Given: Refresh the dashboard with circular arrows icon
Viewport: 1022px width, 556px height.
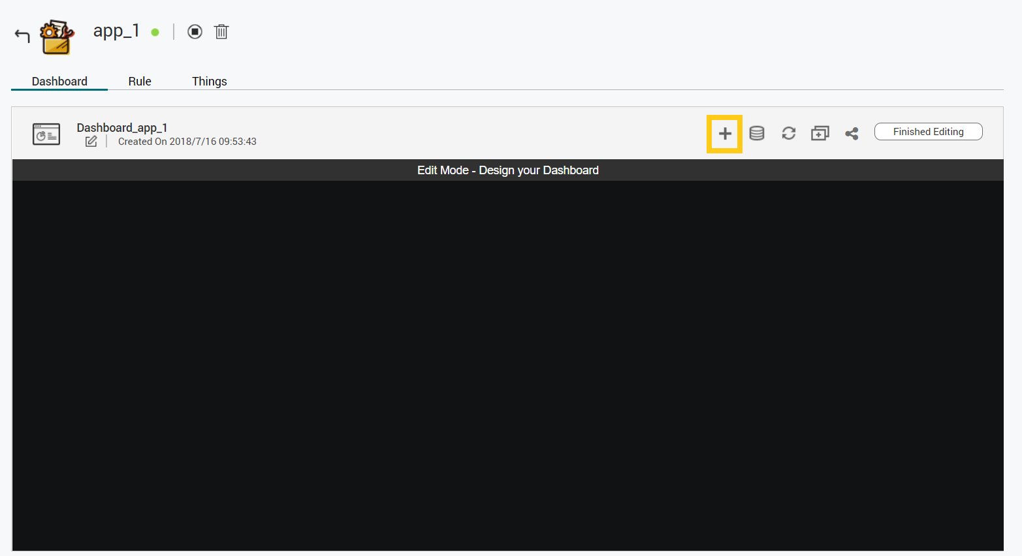Looking at the screenshot, I should [x=788, y=134].
